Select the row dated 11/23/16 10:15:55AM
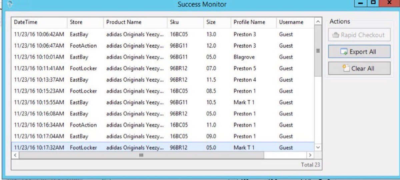 coord(162,102)
